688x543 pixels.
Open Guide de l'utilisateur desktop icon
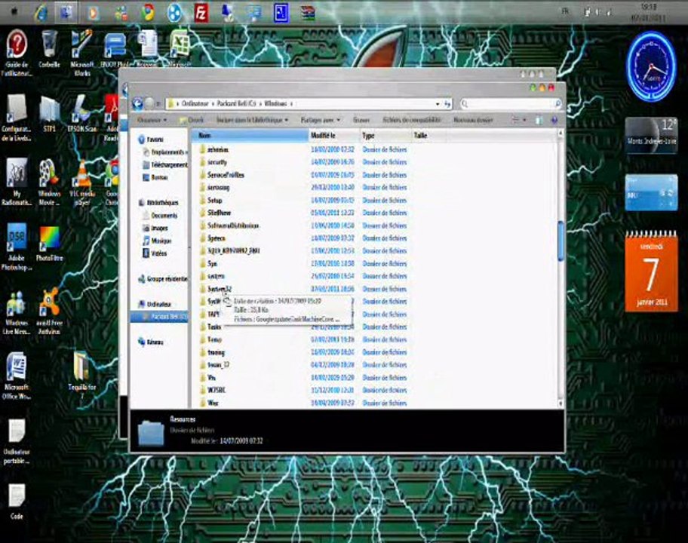[17, 53]
